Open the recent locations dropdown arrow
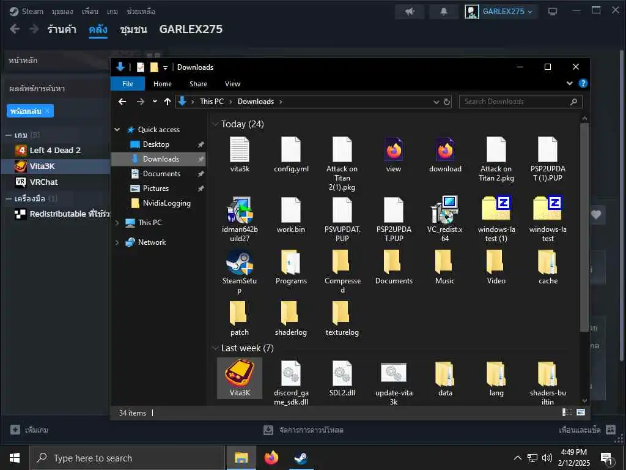 155,102
